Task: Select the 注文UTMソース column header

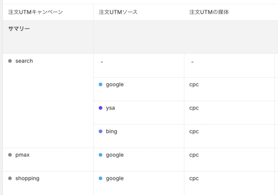Action: [116, 12]
